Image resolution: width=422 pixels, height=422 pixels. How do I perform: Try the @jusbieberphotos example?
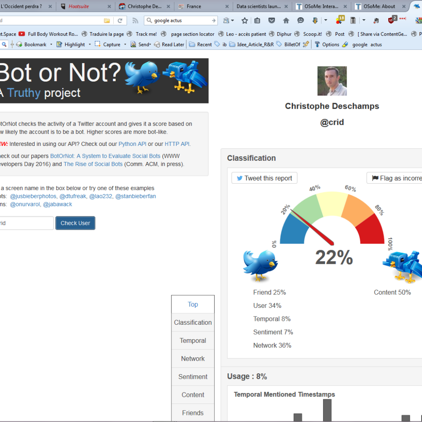pos(33,196)
